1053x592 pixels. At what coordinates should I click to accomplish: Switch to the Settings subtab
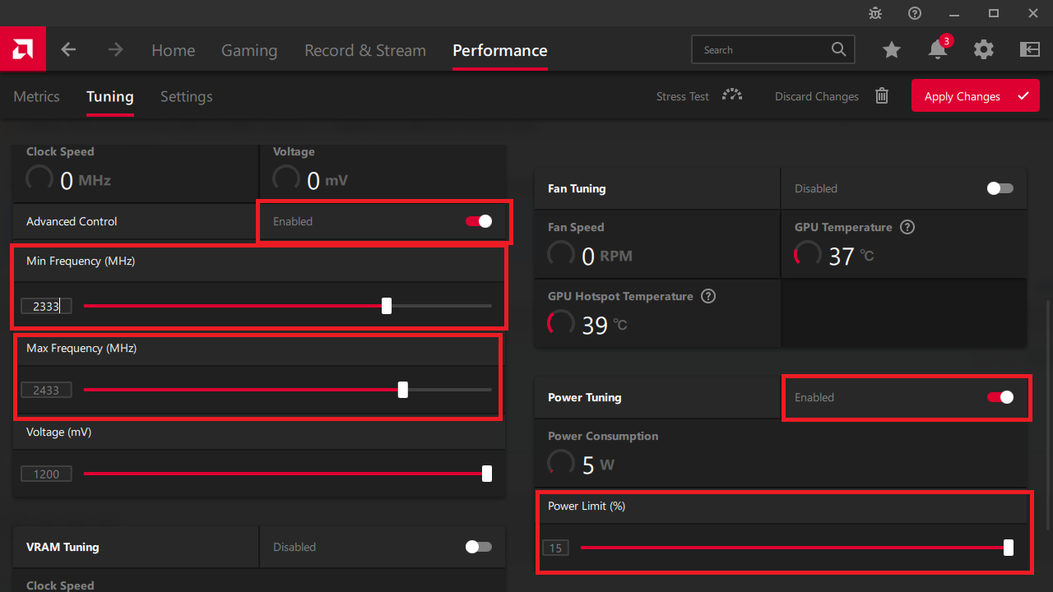click(187, 96)
